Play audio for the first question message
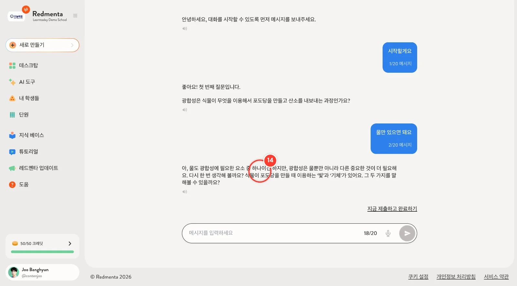Screen dimensions: 517x286 pyautogui.click(x=185, y=110)
